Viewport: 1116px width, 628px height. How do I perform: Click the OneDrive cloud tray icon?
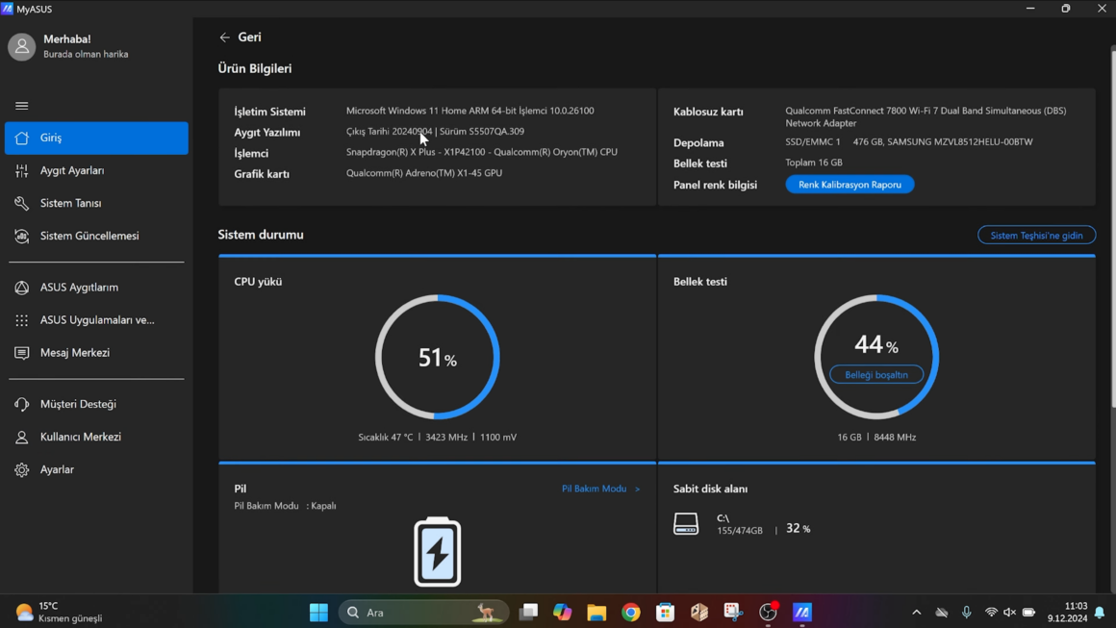[x=942, y=613]
